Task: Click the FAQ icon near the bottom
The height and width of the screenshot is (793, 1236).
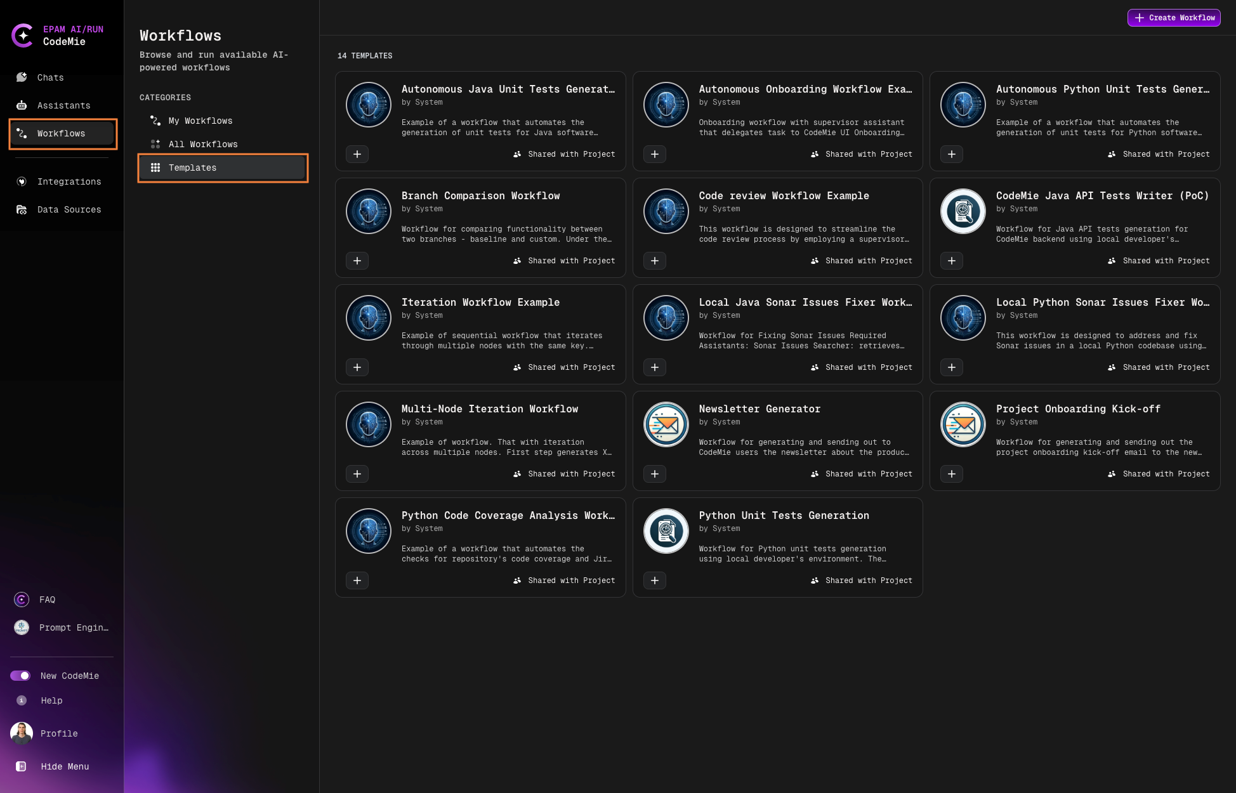Action: [x=21, y=599]
